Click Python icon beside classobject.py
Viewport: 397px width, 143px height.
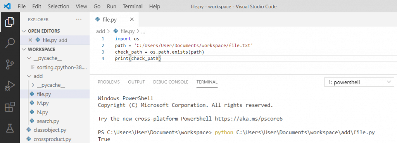[29, 130]
